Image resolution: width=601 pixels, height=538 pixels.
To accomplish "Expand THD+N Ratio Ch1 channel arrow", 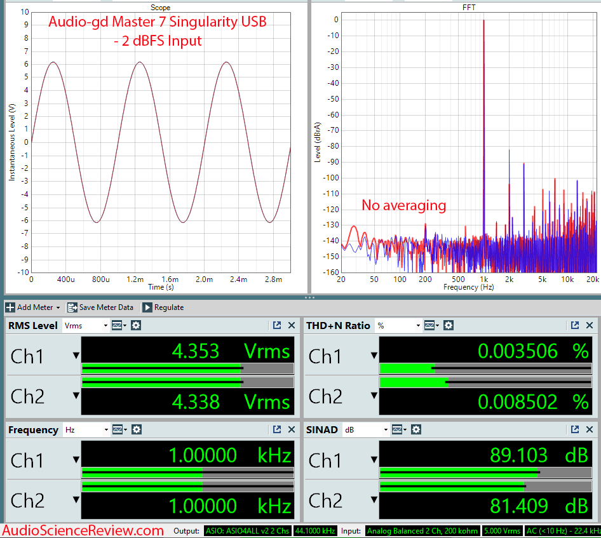I will (374, 356).
